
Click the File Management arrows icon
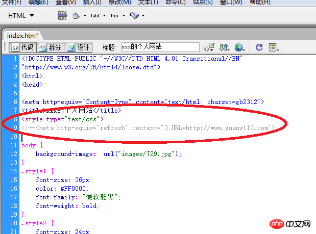tap(224, 47)
